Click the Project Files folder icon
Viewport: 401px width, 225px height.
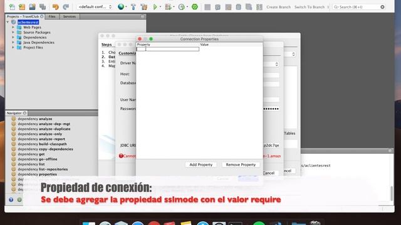(19, 47)
